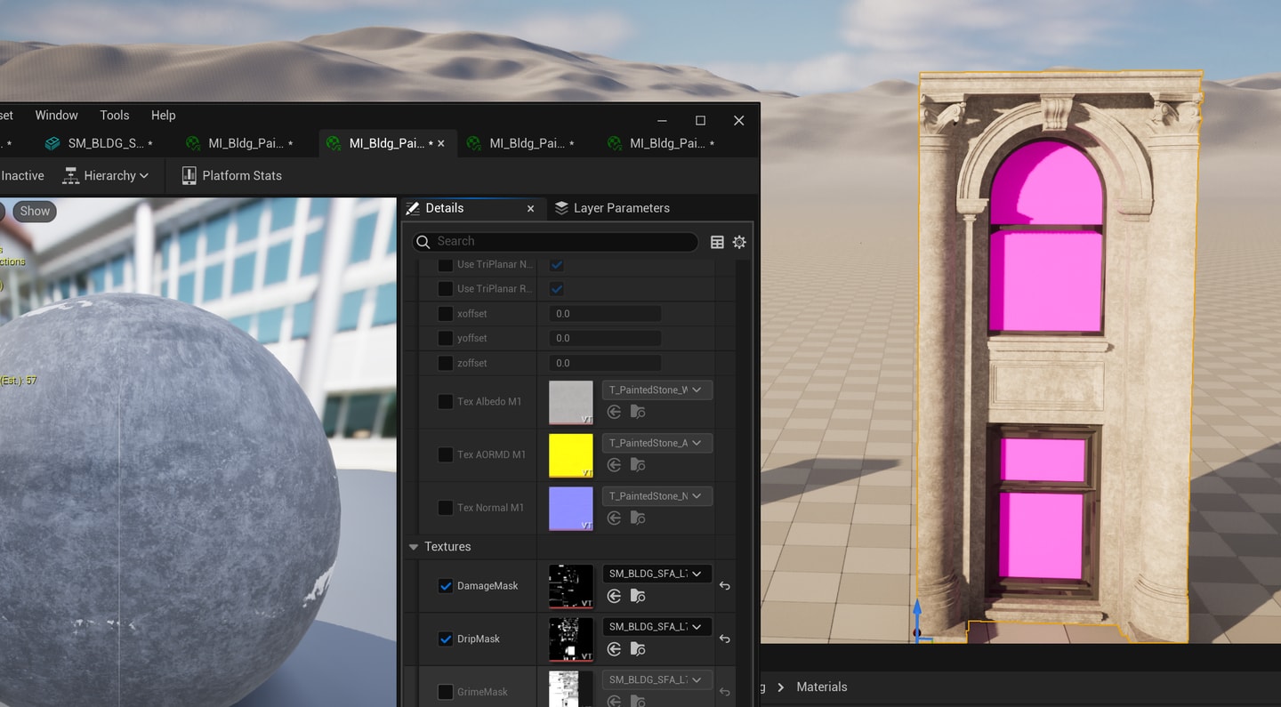Click the DamageMask texture thumbnail

click(x=571, y=586)
